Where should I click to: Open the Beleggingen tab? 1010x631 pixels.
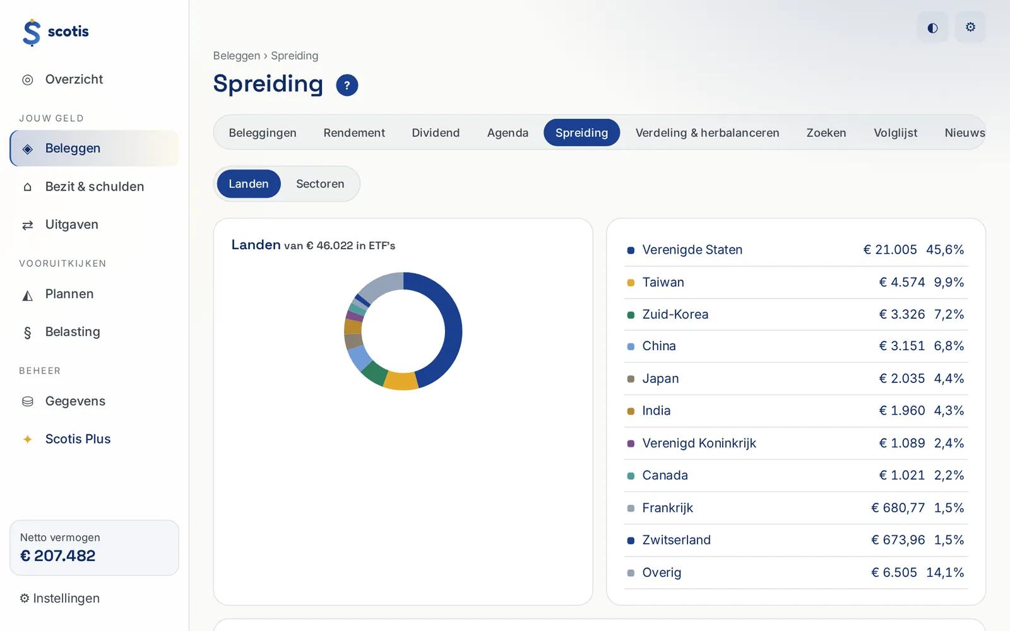tap(263, 133)
